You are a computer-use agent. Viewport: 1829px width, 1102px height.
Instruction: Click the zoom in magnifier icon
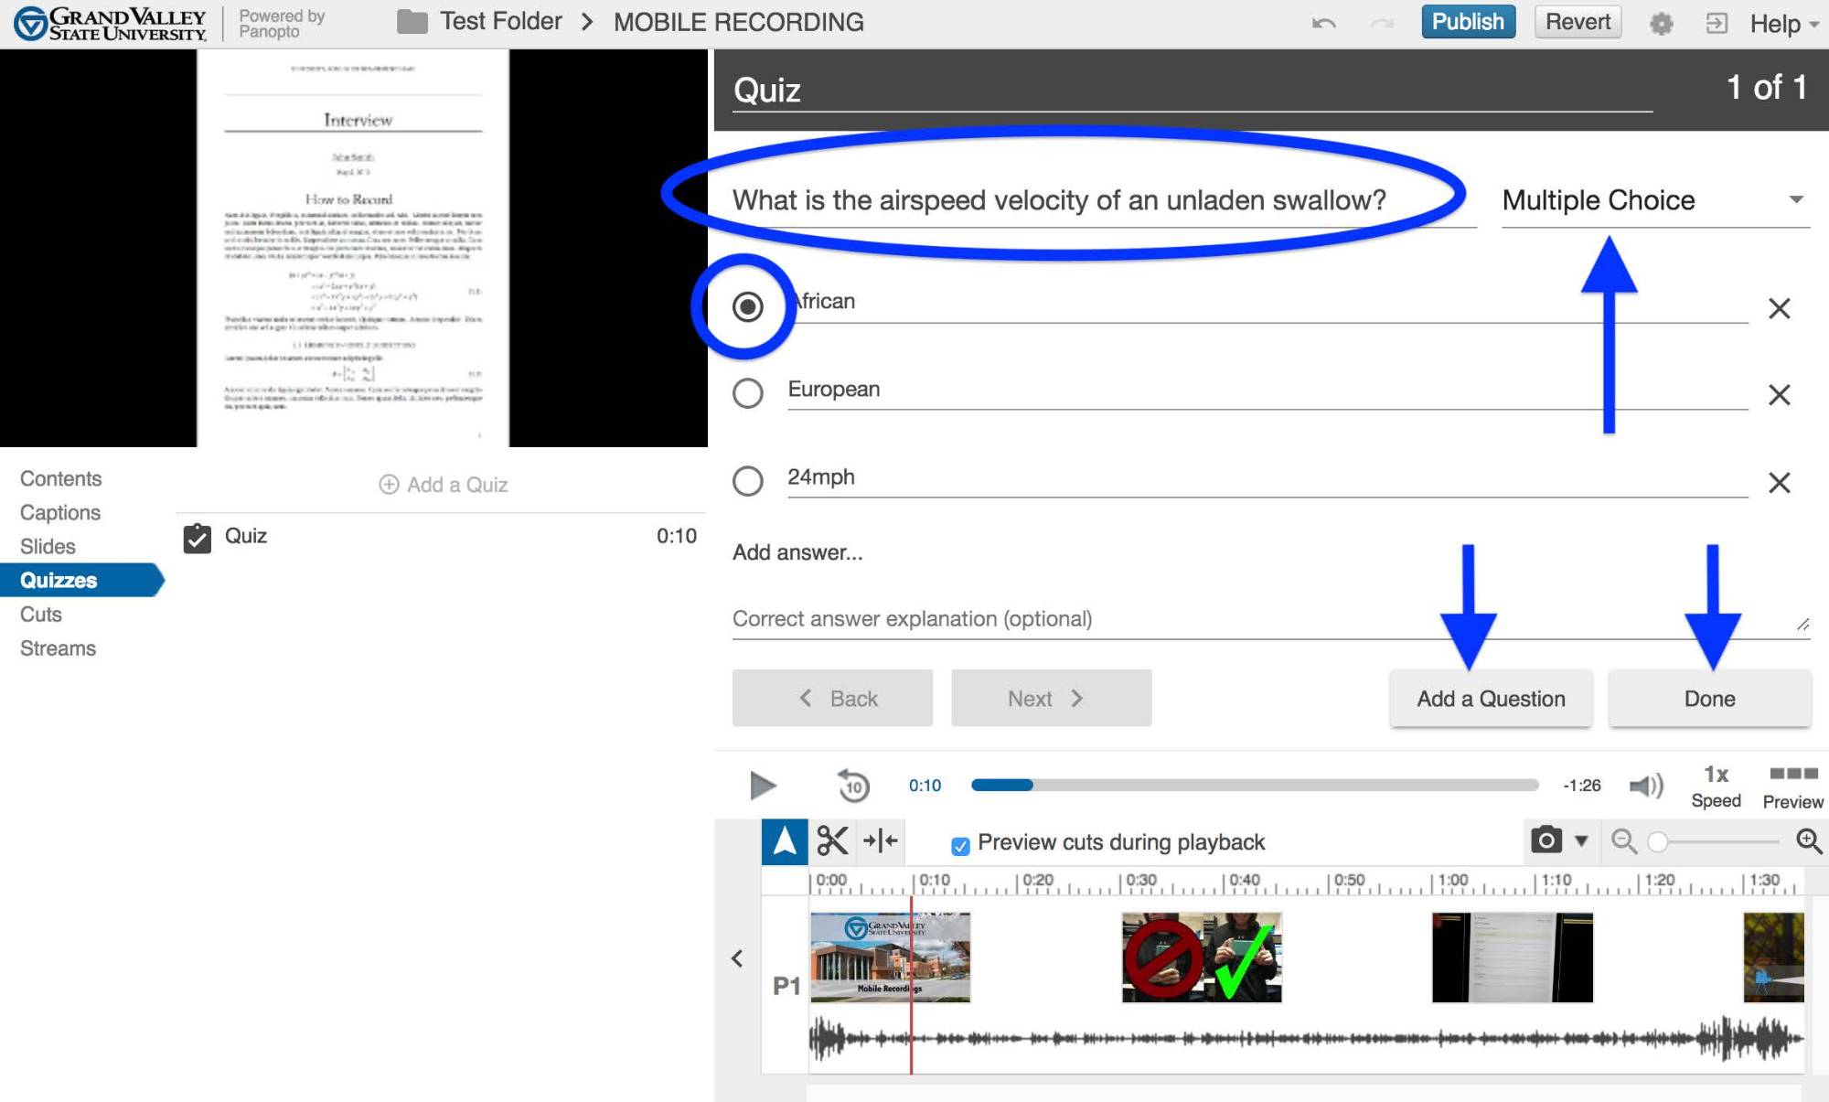click(x=1808, y=840)
